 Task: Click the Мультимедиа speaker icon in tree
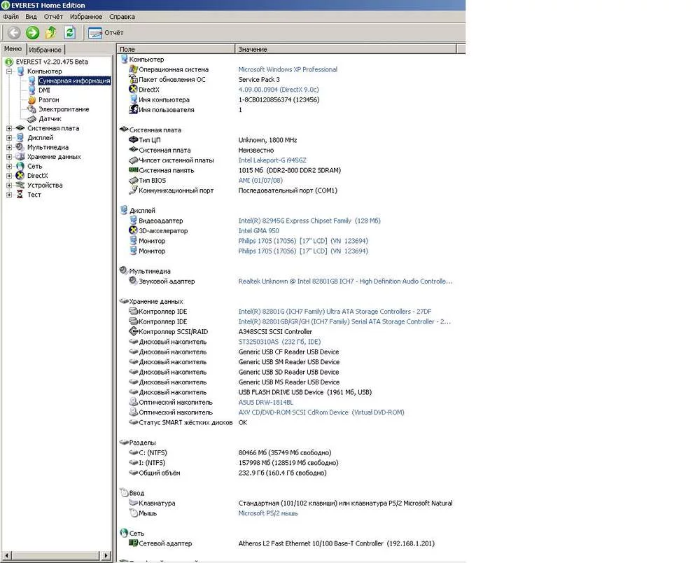click(x=20, y=147)
